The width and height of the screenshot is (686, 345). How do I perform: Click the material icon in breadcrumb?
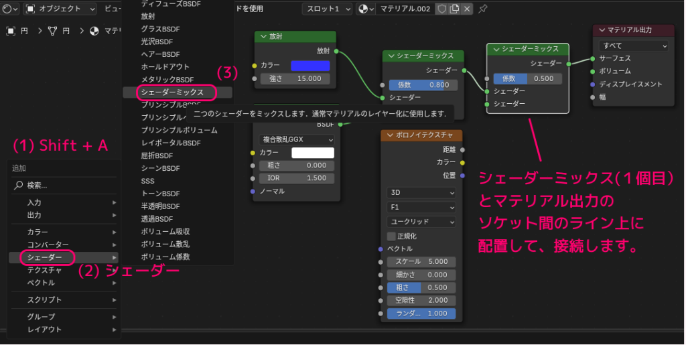click(94, 31)
